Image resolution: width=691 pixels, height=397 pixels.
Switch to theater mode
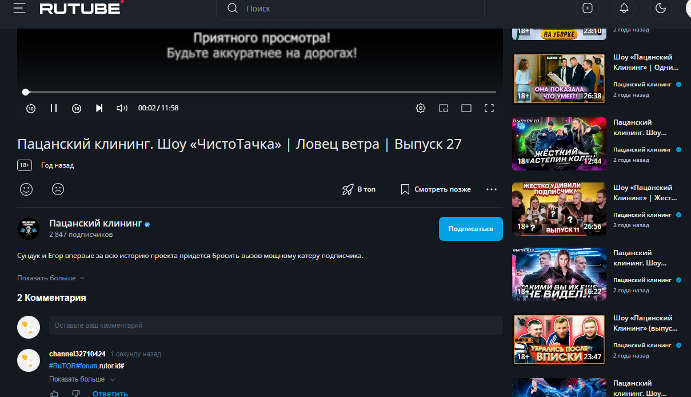pos(466,108)
